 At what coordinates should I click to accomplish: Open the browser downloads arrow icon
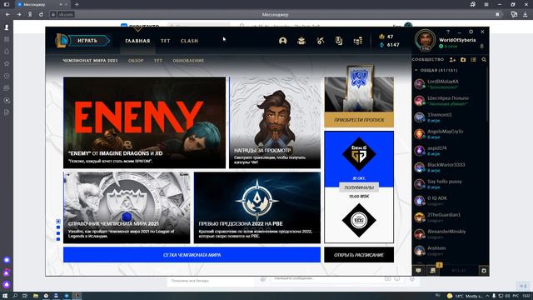[526, 15]
